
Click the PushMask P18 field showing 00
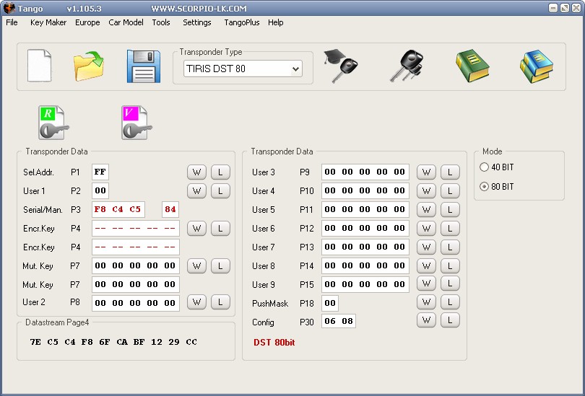click(x=330, y=303)
